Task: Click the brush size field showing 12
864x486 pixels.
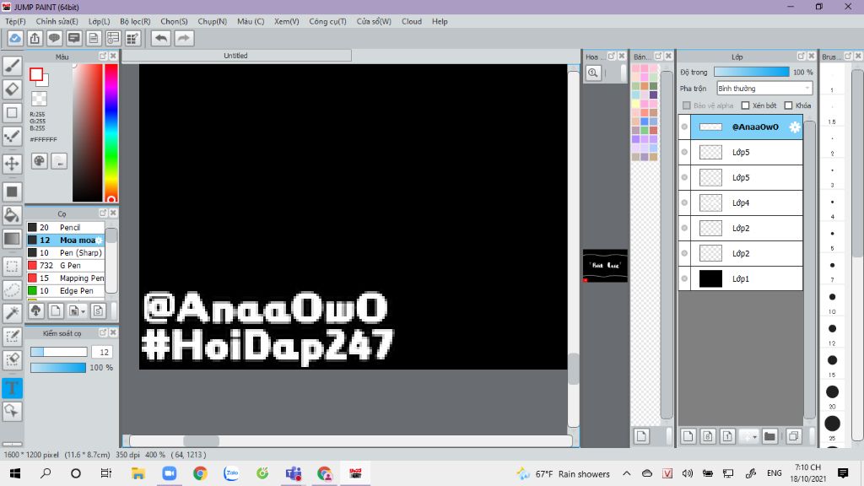Action: 102,352
